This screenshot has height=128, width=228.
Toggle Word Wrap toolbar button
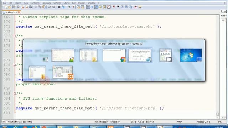click(x=88, y=7)
